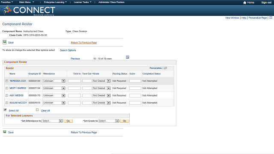Click the Select All link
Image resolution: width=274 pixels, height=154 pixels.
pos(14,111)
